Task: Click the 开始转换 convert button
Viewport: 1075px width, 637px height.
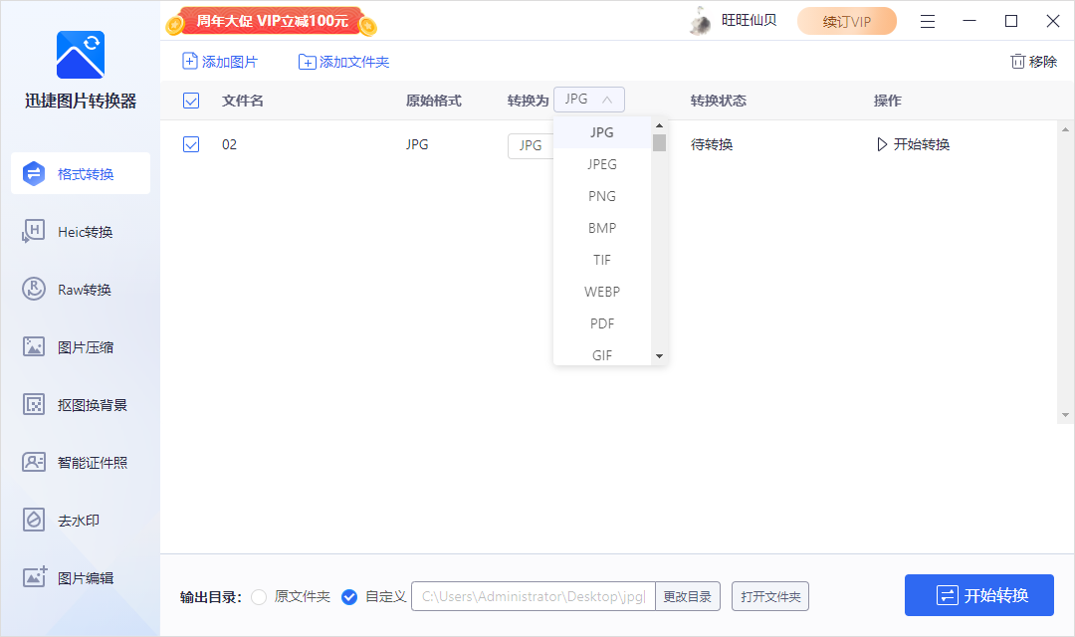Action: pyautogui.click(x=978, y=594)
